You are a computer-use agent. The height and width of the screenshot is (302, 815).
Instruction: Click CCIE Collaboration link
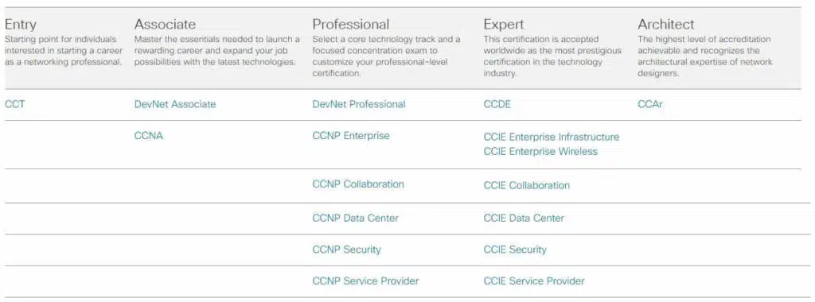(x=527, y=185)
